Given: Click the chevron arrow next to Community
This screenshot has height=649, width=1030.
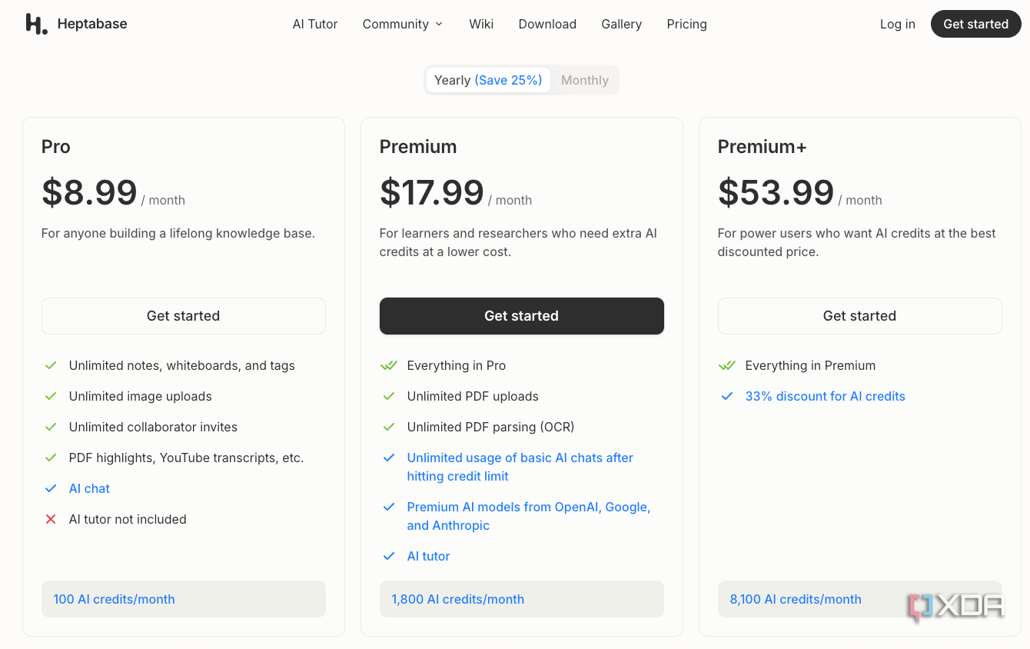Looking at the screenshot, I should click(439, 24).
